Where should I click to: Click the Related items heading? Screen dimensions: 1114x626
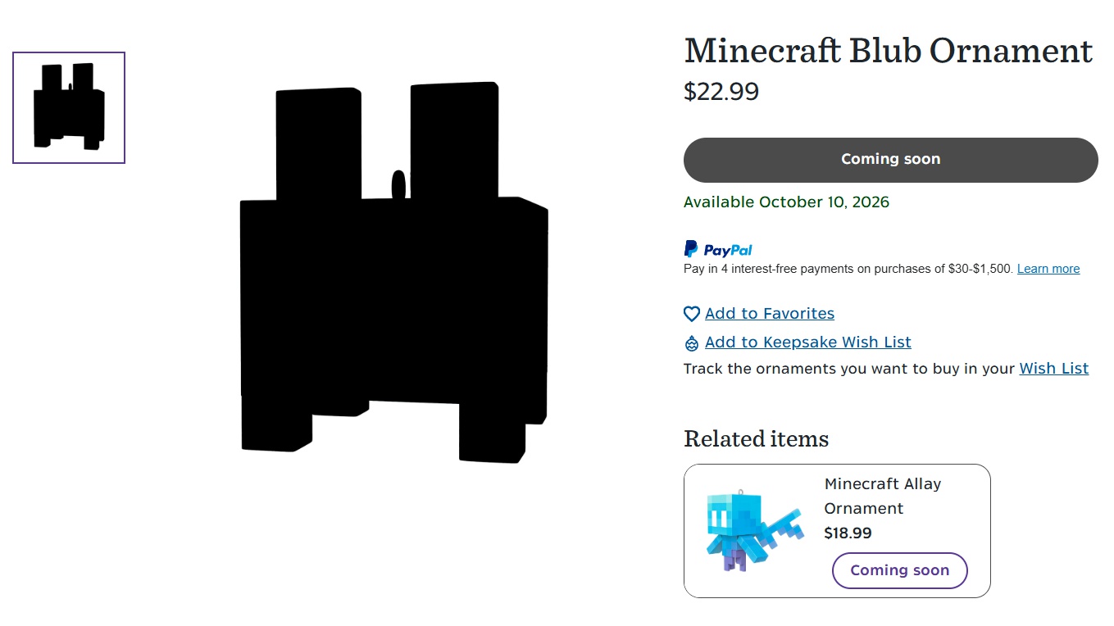pos(756,439)
